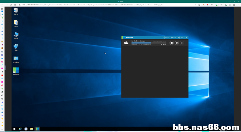The width and height of the screenshot is (241, 132).
Task: Click the browser address bar URL
Action: tap(95, 5)
